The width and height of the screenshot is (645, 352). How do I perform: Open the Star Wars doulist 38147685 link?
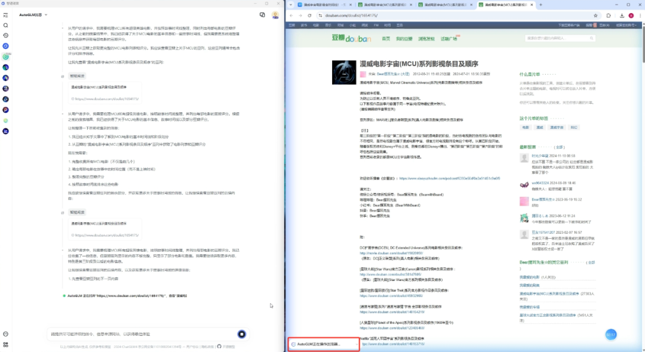coord(391,274)
